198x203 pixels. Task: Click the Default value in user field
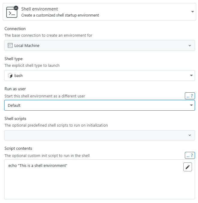pyautogui.click(x=14, y=105)
